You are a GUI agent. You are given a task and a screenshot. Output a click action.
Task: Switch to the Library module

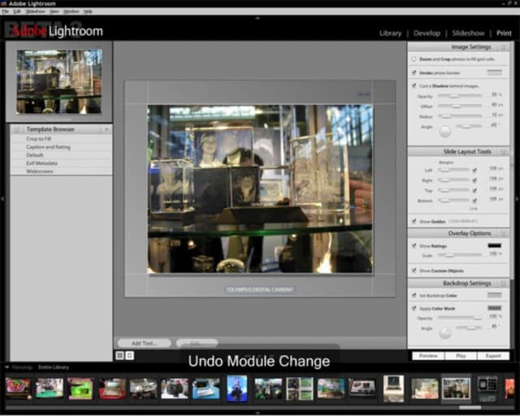coord(390,33)
